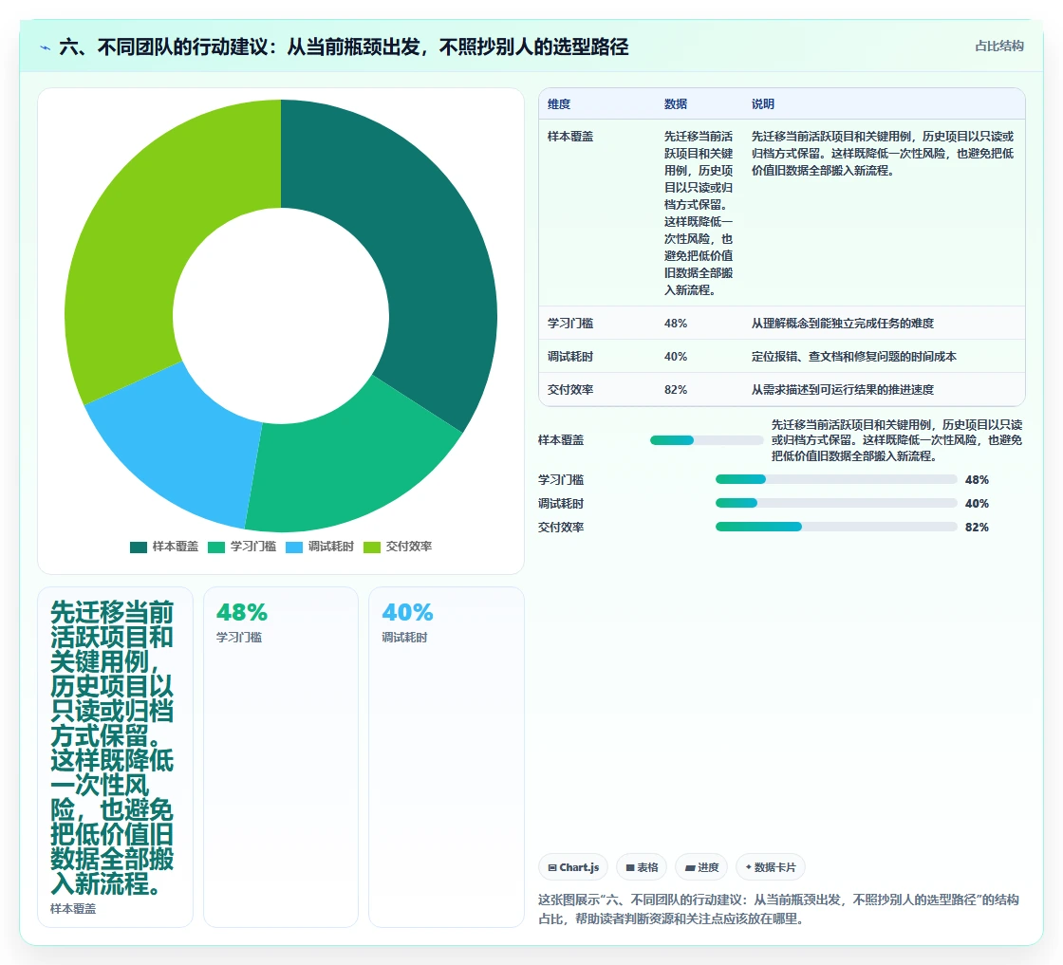Viewport: 1063px width, 965px height.
Task: Click the 48% table cell
Action: click(676, 324)
